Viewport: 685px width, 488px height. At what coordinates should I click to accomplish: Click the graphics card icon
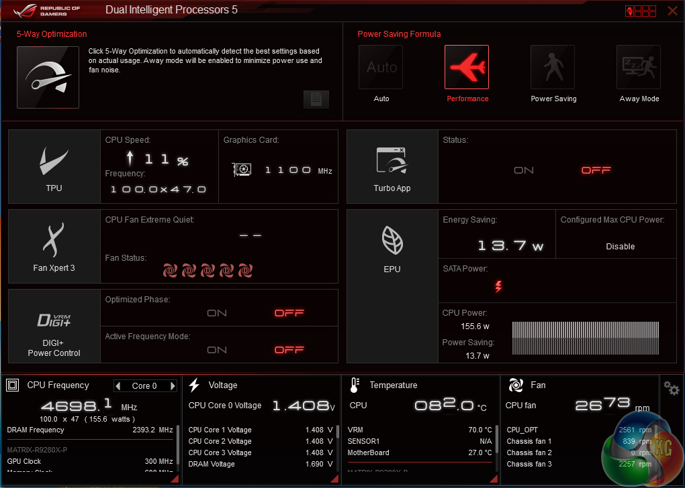pos(242,169)
